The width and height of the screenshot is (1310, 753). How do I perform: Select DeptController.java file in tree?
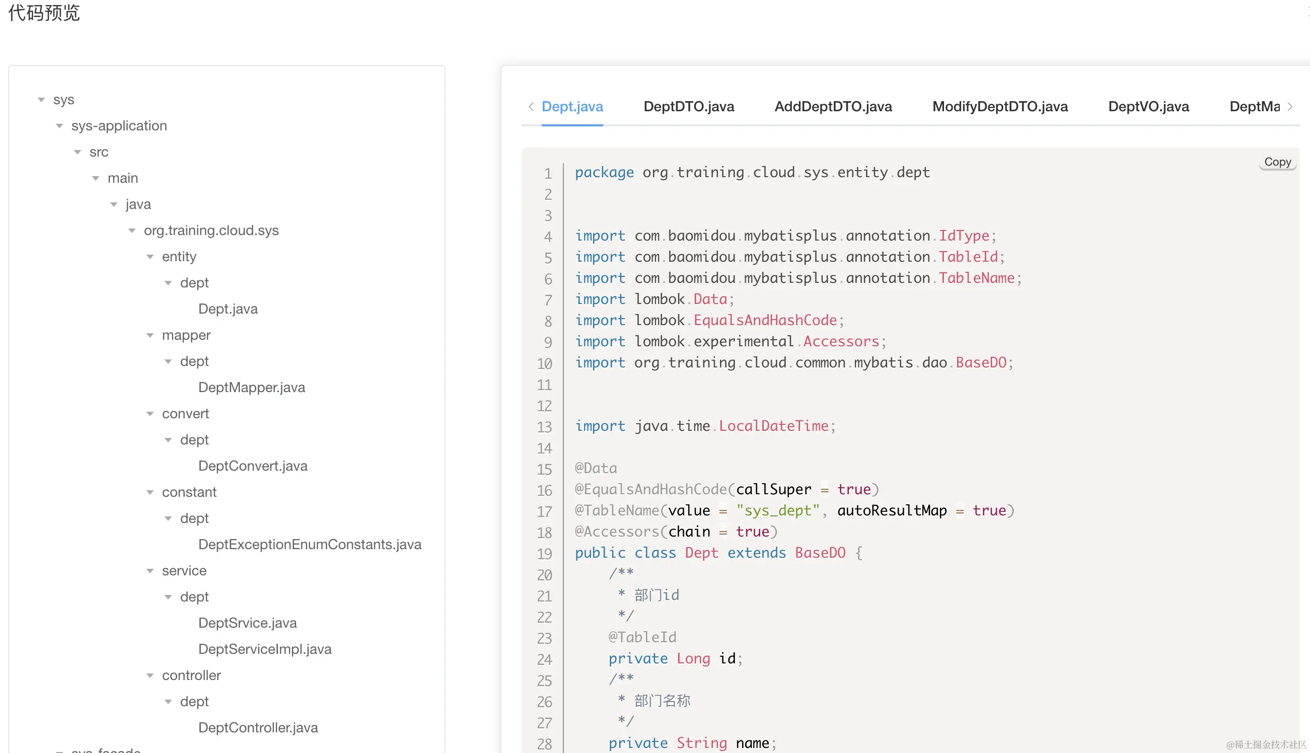pos(258,728)
